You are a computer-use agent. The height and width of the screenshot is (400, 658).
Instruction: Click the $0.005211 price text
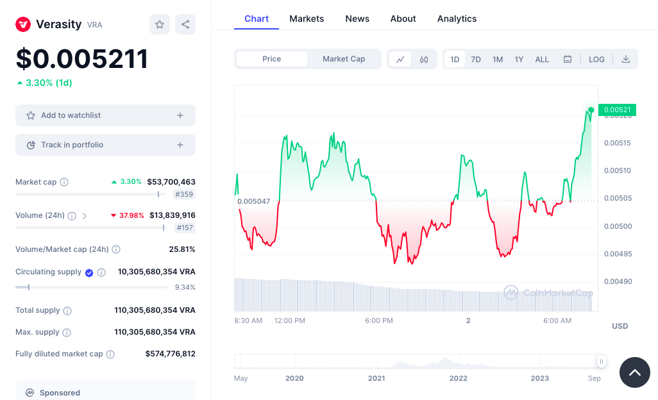[82, 59]
